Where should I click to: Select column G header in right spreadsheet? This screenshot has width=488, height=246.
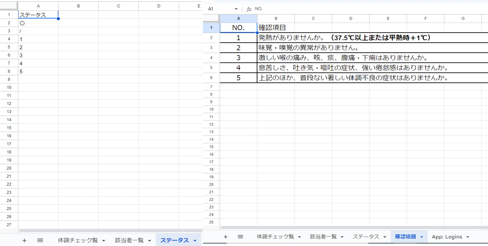click(463, 19)
